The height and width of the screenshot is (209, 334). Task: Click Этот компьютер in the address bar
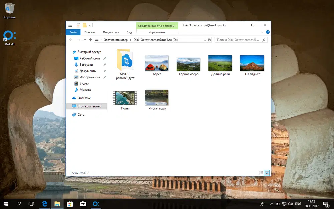click(116, 40)
